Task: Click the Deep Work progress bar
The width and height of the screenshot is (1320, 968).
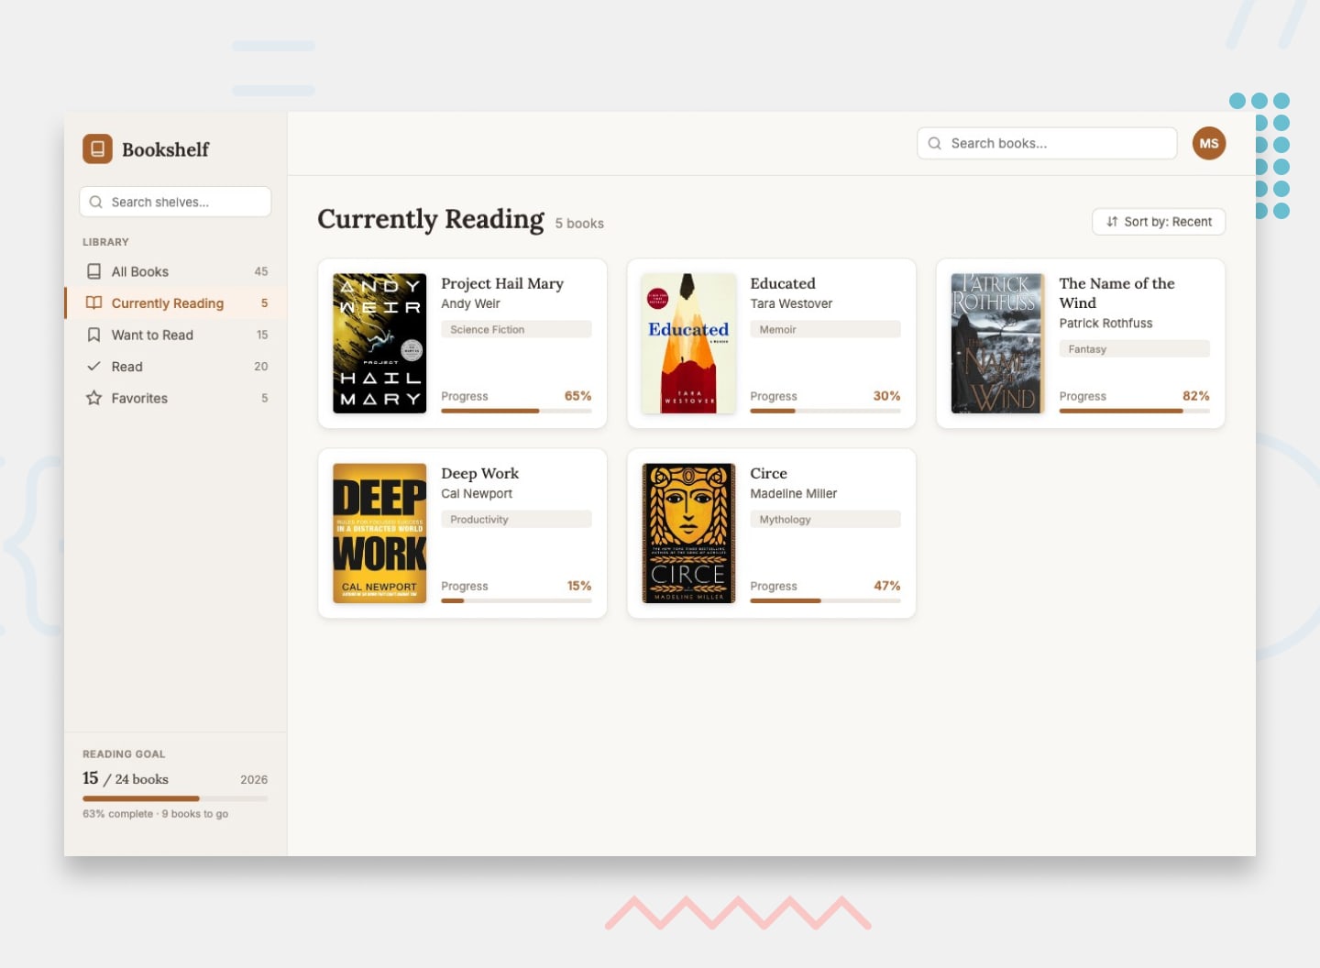Action: 516,600
